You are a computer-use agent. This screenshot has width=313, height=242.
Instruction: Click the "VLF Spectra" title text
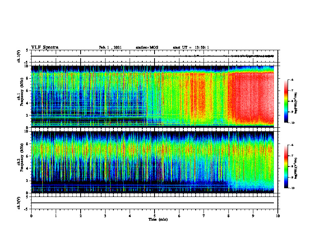click(x=45, y=47)
